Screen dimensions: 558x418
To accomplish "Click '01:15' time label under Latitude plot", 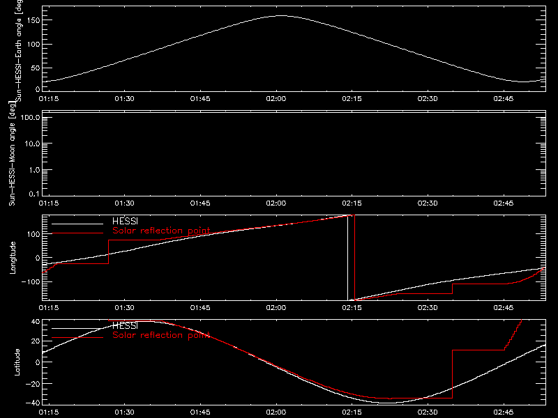I will pos(49,412).
